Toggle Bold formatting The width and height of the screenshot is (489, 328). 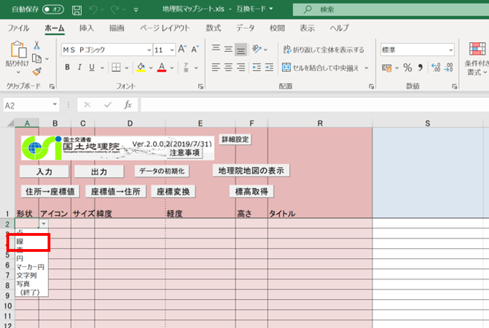point(67,67)
